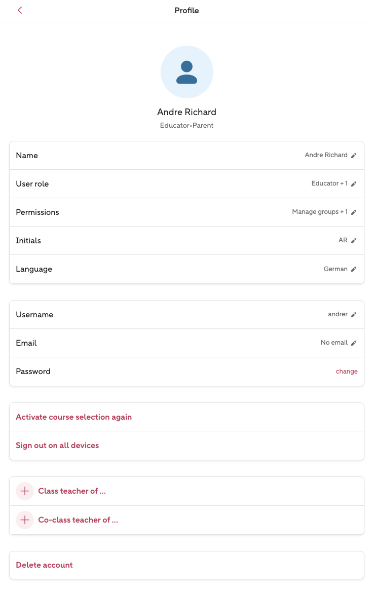Click the Language edit pencil icon

click(354, 269)
